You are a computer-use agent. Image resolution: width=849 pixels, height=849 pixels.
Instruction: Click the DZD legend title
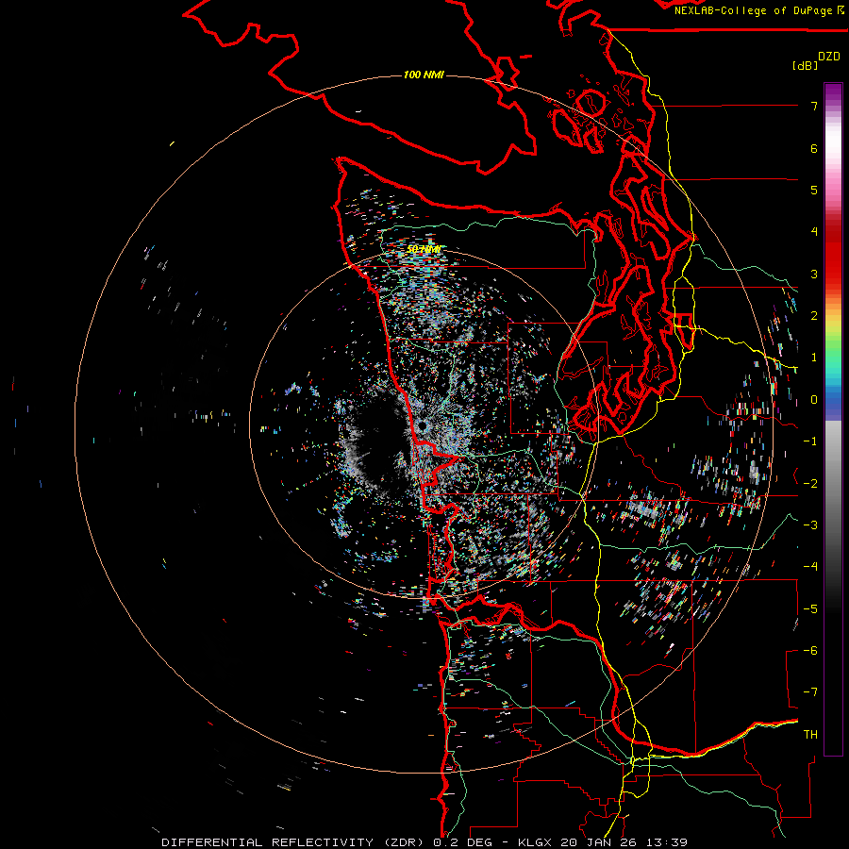tap(829, 57)
